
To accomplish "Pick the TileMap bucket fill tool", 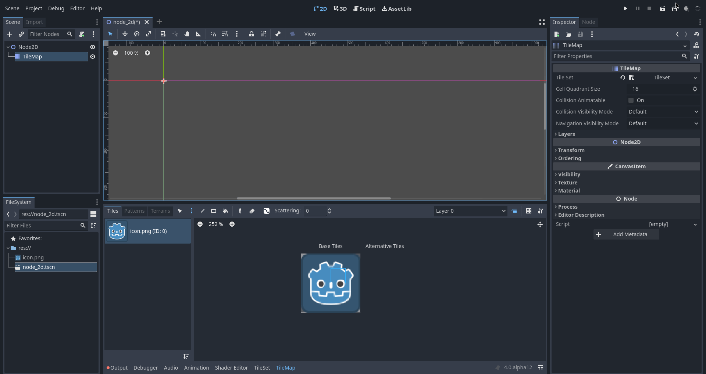I will pos(225,211).
